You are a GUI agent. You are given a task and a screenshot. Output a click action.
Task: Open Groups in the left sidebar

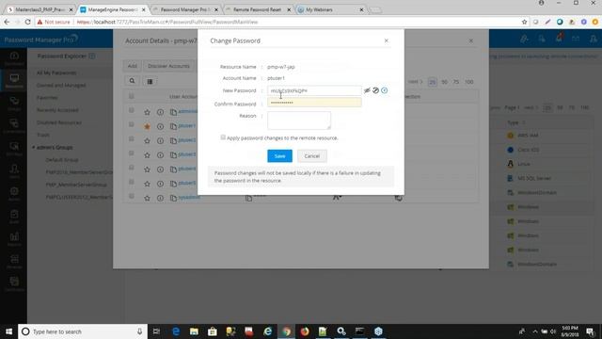click(14, 104)
